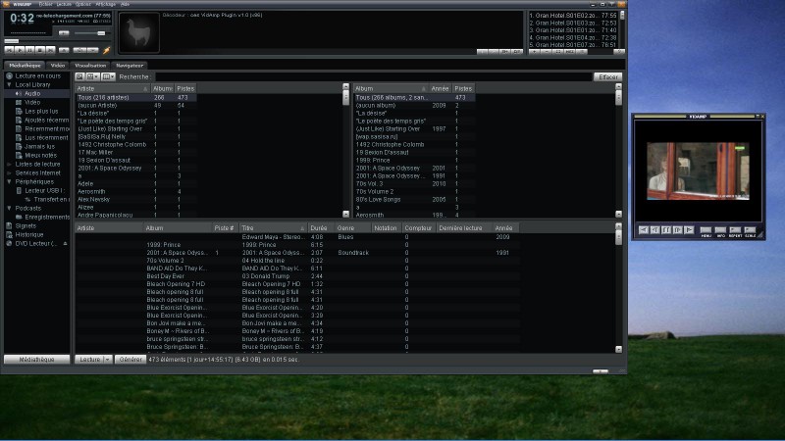
Task: Adjust the volume slider
Action: [90, 33]
